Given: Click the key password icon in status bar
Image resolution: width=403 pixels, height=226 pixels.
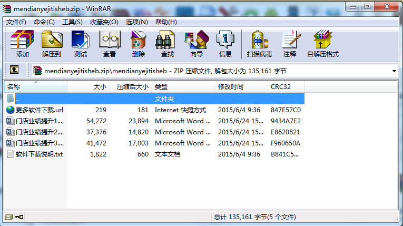Looking at the screenshot, I should pos(19,217).
